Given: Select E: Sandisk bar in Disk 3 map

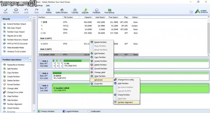Looking at the screenshot, I should [131, 88].
